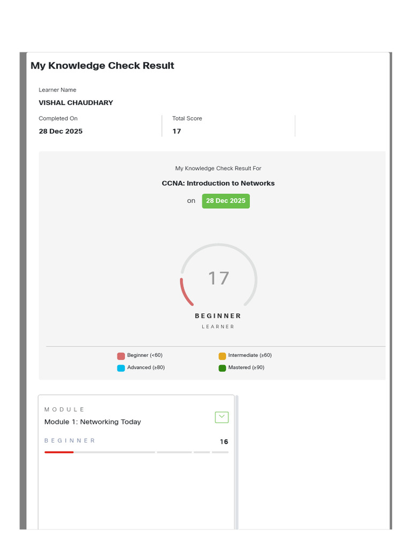411x548 pixels.
Task: Click the My Knowledge Check Result heading
Action: tap(102, 66)
